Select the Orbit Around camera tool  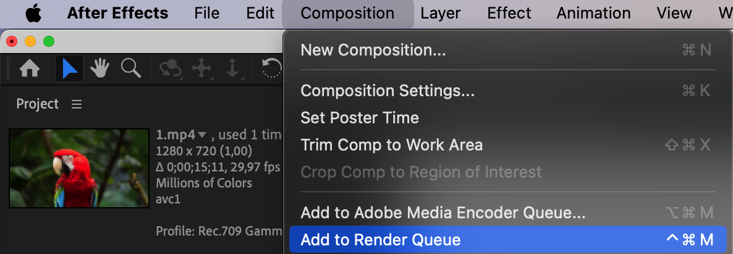[x=169, y=69]
